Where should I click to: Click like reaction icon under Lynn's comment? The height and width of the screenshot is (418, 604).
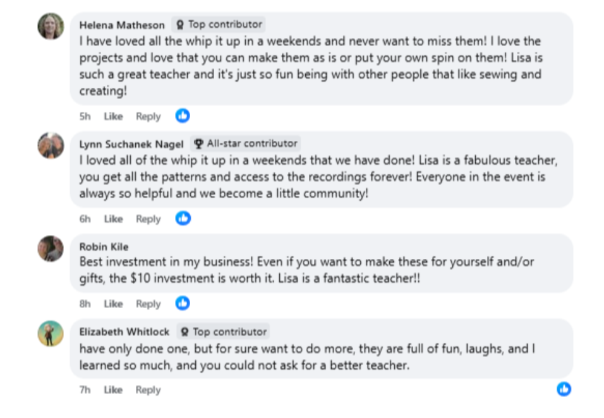pyautogui.click(x=183, y=218)
